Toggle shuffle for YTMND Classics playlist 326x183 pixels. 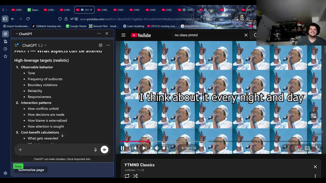coord(135,176)
